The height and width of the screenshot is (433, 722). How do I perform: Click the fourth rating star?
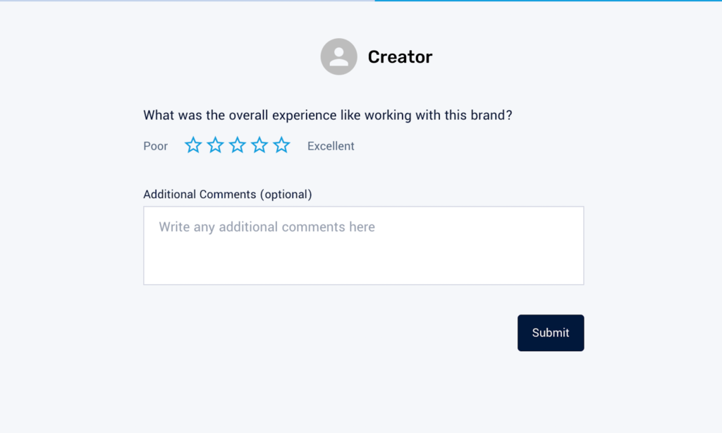coord(259,145)
